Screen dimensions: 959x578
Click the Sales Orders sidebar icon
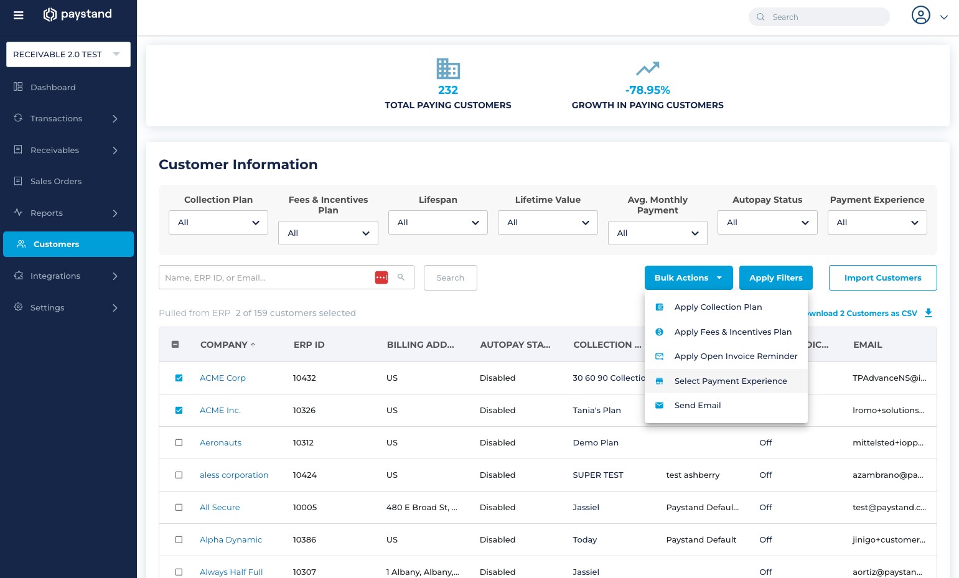(x=18, y=181)
